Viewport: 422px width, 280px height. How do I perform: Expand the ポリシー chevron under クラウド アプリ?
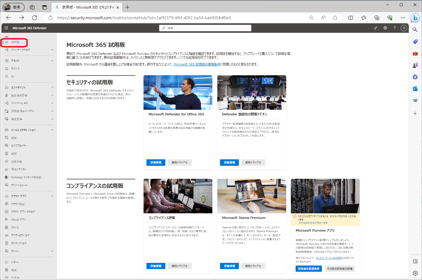point(52,251)
